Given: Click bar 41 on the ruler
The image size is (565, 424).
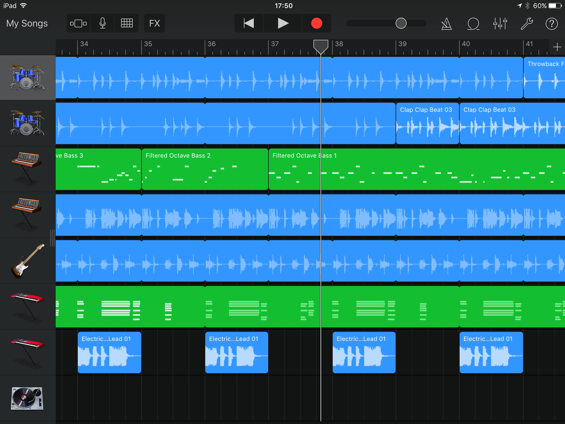Looking at the screenshot, I should coord(529,44).
